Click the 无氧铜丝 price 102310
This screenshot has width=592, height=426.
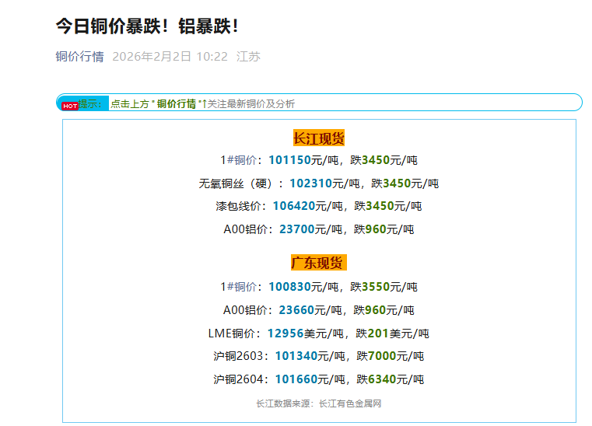pyautogui.click(x=310, y=183)
